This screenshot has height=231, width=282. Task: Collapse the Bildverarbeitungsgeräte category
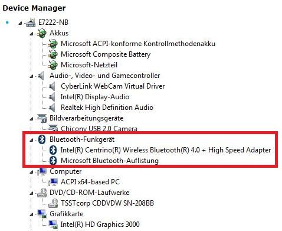31,119
